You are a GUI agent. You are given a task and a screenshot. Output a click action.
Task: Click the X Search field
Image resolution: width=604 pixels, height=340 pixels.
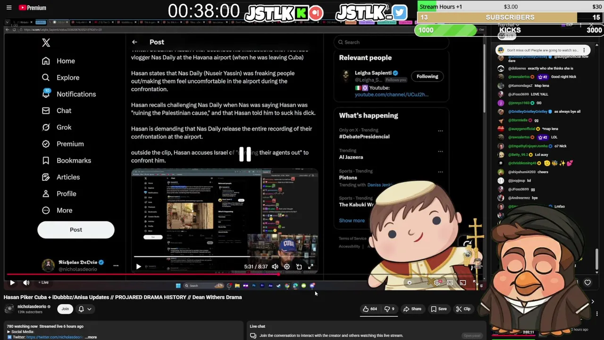click(391, 42)
